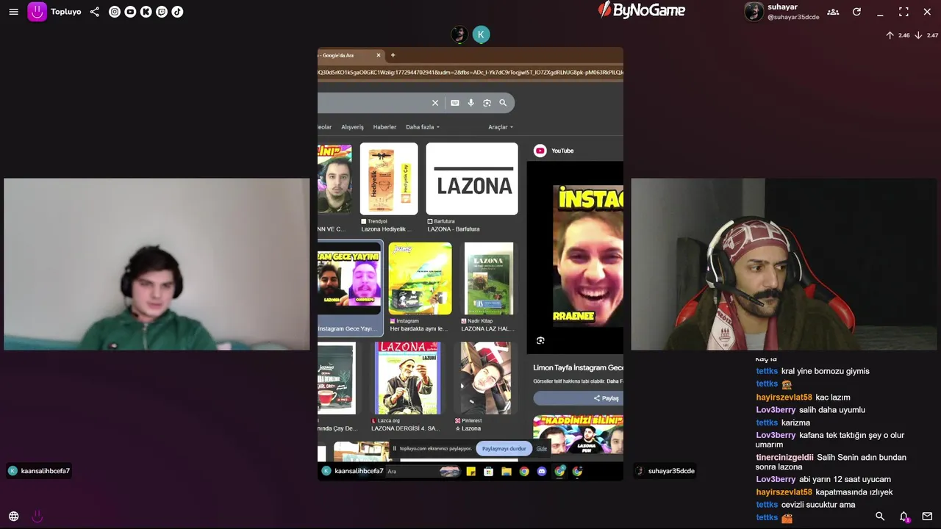Open the Her bardakta aynı thumbnail
The height and width of the screenshot is (529, 941).
click(x=420, y=278)
